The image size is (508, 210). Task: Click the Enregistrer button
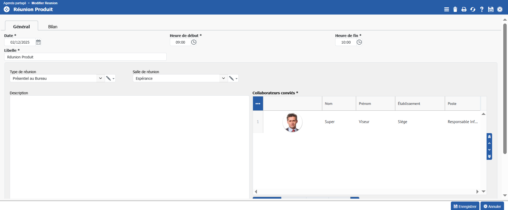pyautogui.click(x=465, y=206)
